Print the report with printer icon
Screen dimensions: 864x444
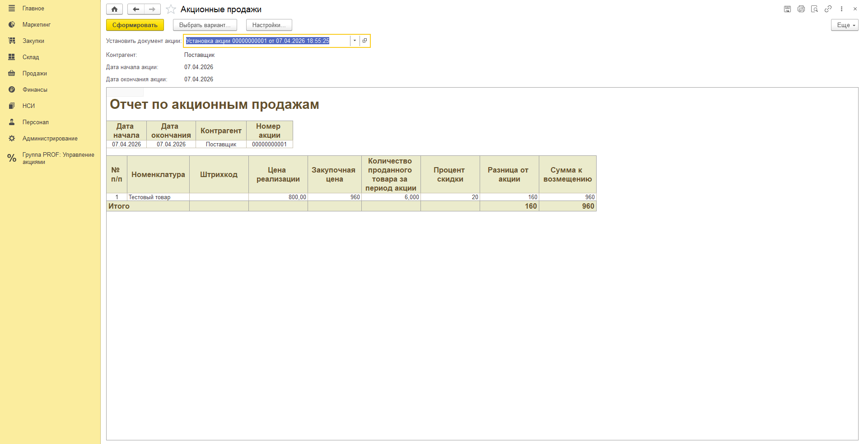click(801, 9)
